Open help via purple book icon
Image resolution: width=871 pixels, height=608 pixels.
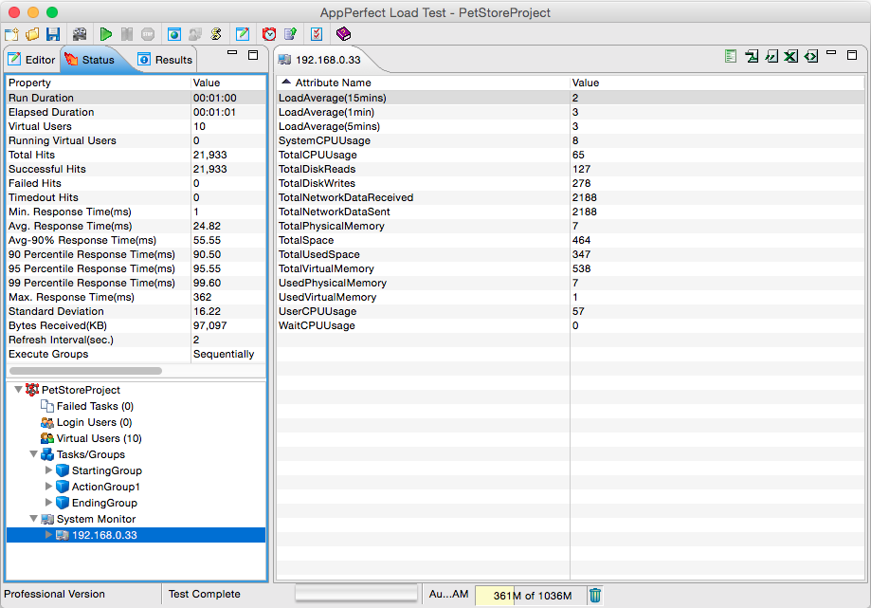[x=343, y=34]
